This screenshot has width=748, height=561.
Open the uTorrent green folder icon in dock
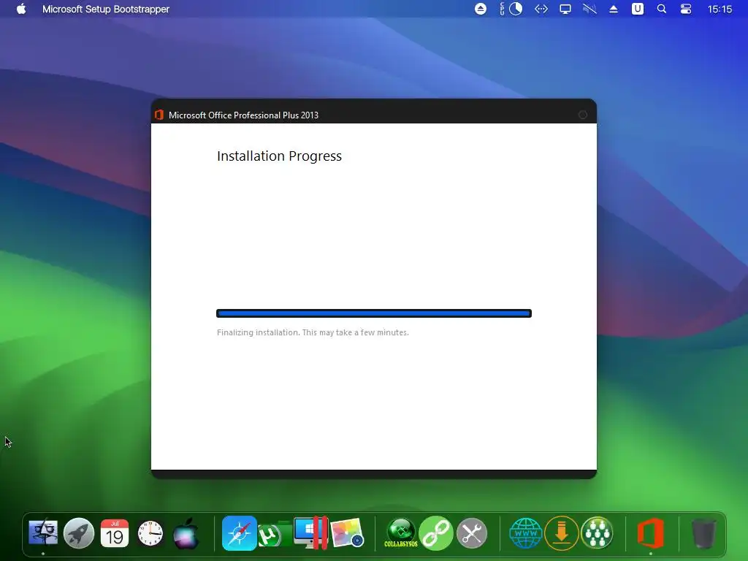pyautogui.click(x=275, y=534)
